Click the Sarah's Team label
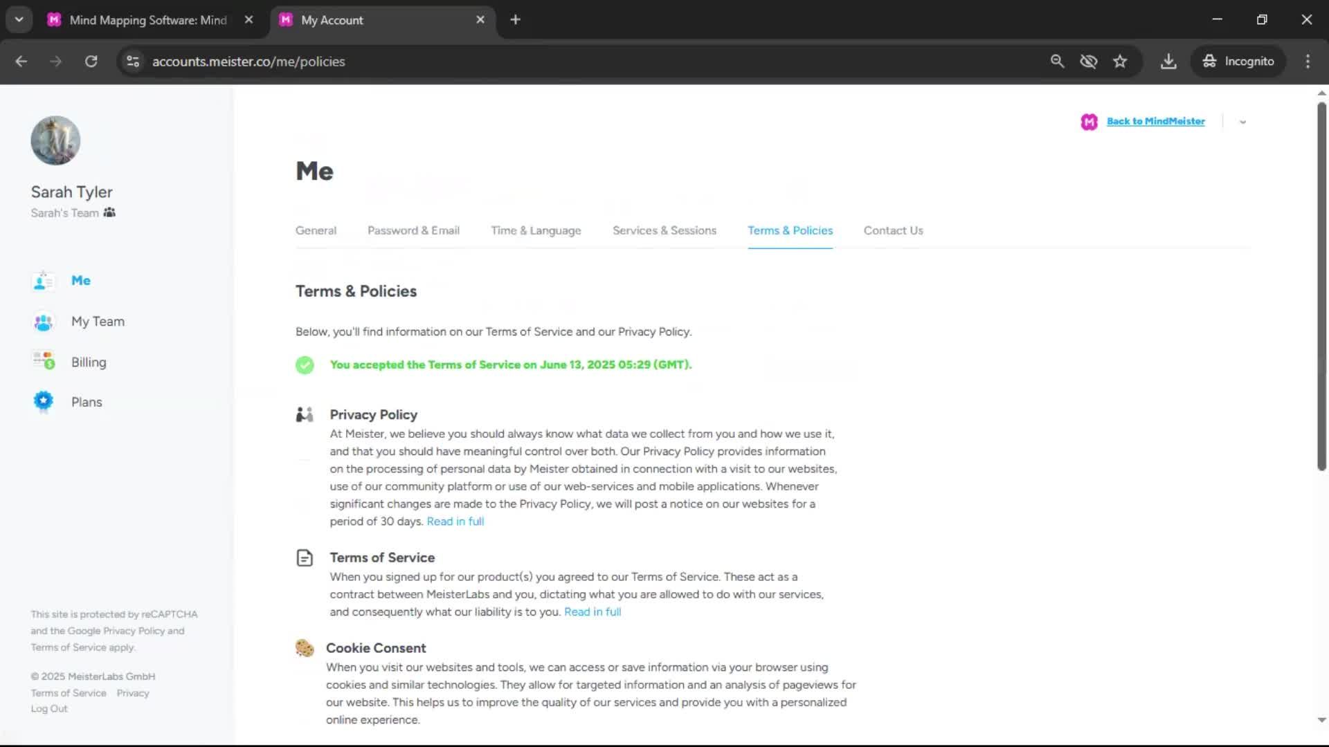The width and height of the screenshot is (1329, 747). pyautogui.click(x=64, y=213)
